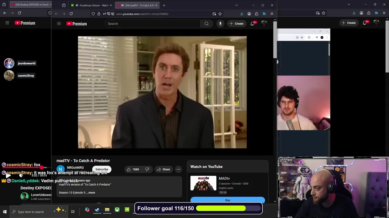Open Firefox View icon in front window
This screenshot has width=389, height=218.
[64, 5]
